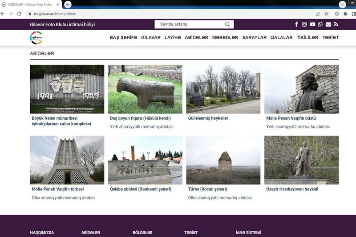Expand the tab search chevron

tap(342, 4)
